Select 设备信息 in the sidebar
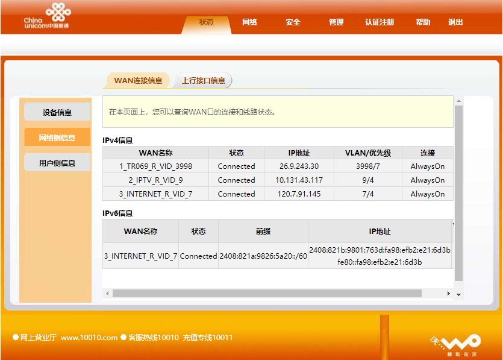Viewport: 503px width, 360px height. coord(57,112)
